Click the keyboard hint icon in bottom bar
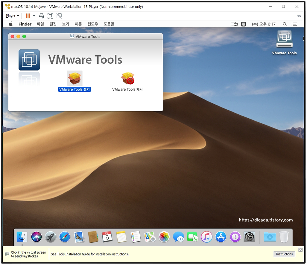307x265 pixels. click(7, 254)
